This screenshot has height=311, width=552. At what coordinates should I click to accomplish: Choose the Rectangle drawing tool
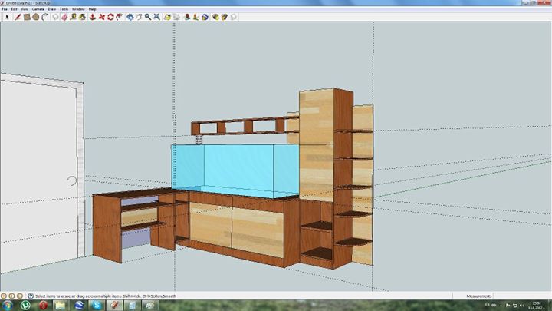click(x=26, y=16)
